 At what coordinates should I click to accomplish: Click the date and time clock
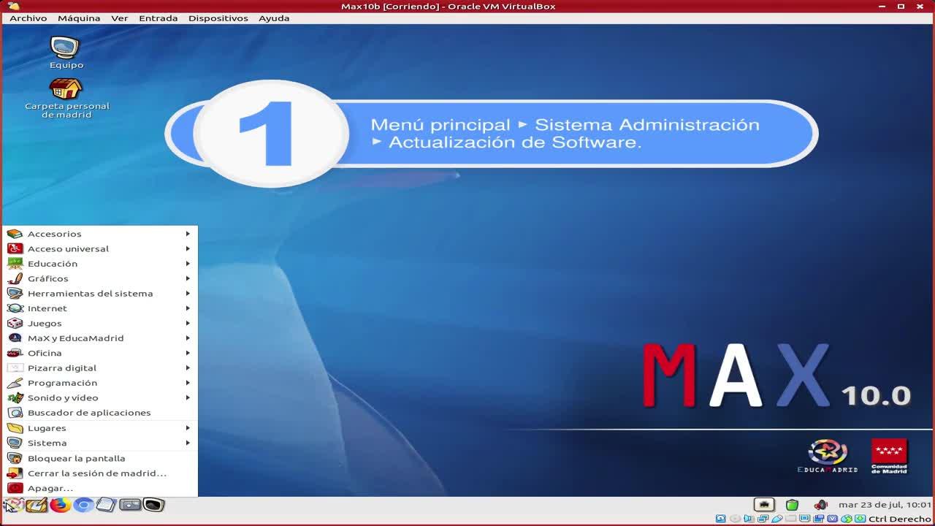[x=885, y=505]
